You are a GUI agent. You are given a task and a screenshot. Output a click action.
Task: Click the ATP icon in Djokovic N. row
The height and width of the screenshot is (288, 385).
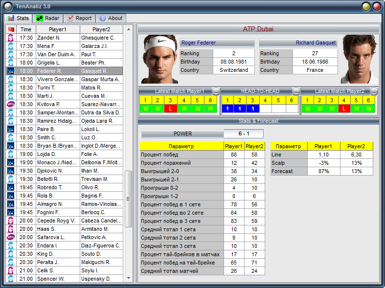tap(11, 171)
